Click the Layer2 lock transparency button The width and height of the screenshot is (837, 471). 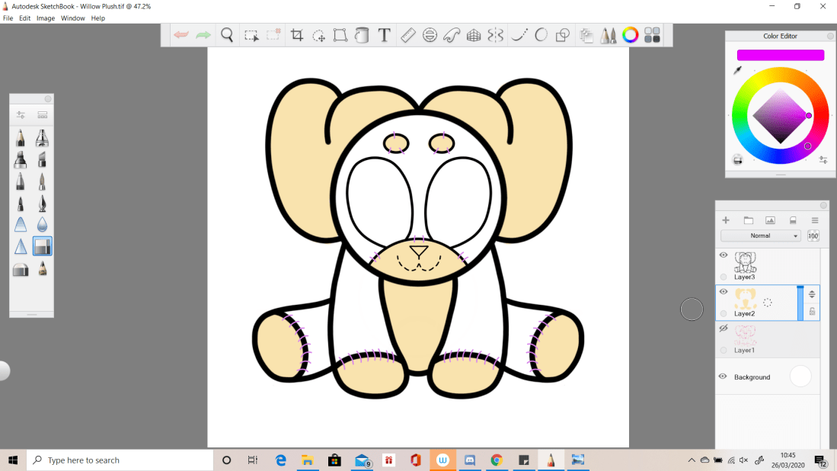tap(812, 311)
